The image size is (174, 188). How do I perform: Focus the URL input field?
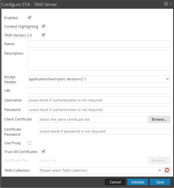click(x=99, y=91)
